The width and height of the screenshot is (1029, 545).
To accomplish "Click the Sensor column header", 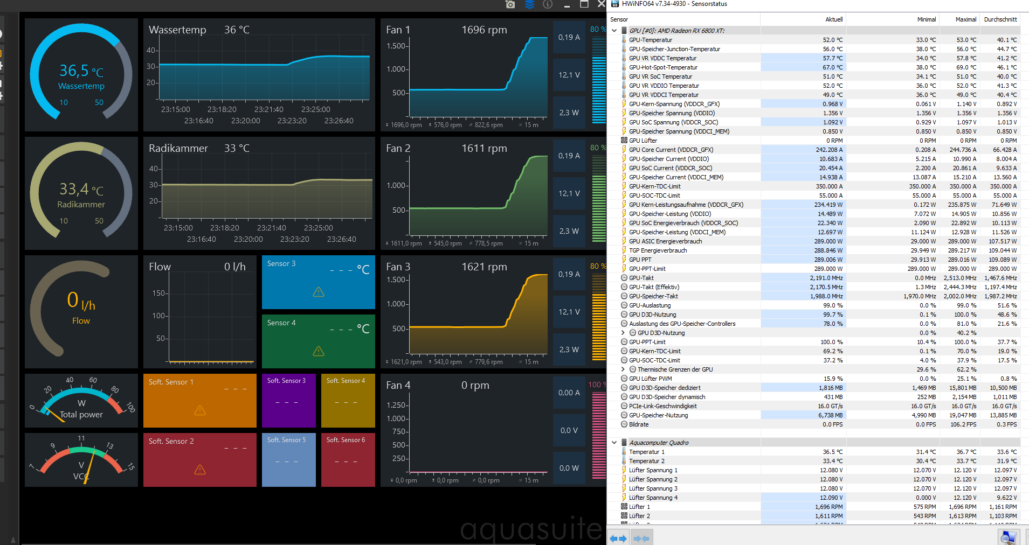I will pos(683,19).
